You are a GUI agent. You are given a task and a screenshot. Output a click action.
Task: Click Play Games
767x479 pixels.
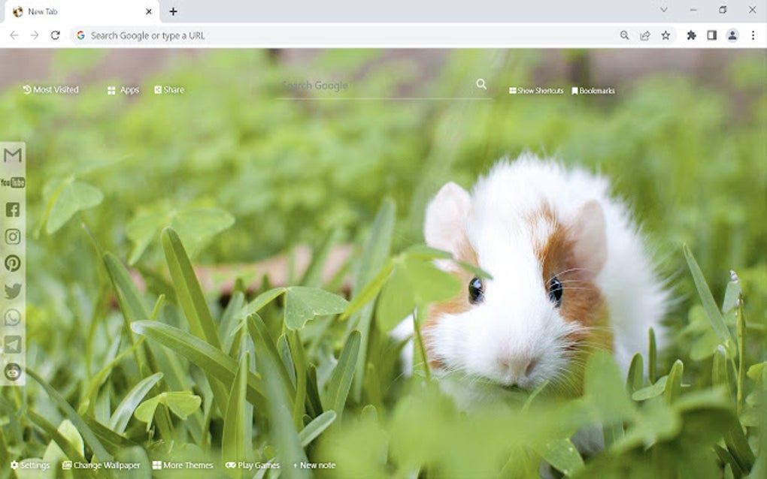point(253,465)
